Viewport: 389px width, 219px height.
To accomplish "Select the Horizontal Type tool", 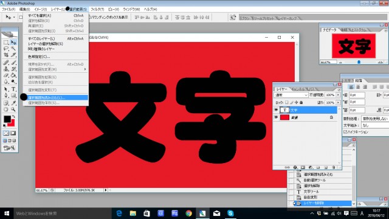I will [13, 89].
